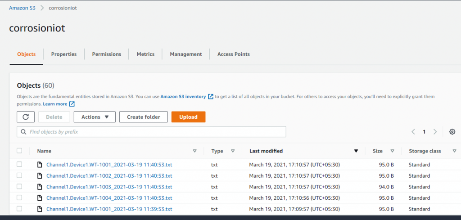Click the Name column header text
Viewport: 461px width, 220px height.
pos(44,151)
